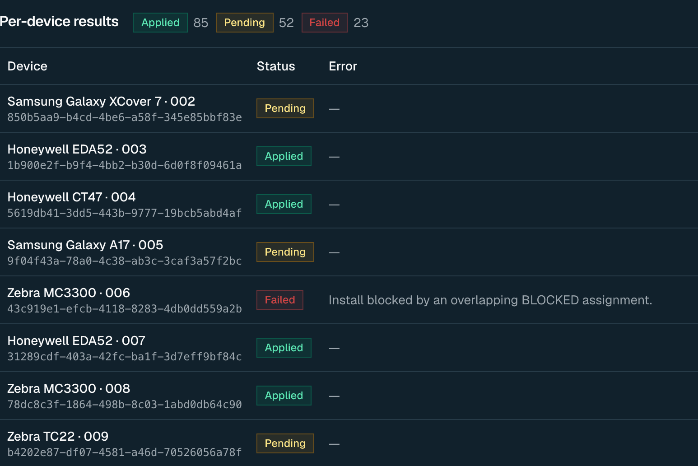Select device ID 850b5aa9-b4cd-4be6-a58f-345e85bbf83e

click(x=125, y=117)
